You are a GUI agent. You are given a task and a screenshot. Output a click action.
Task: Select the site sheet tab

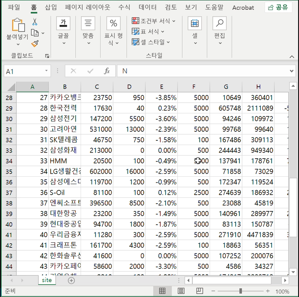[47, 280]
